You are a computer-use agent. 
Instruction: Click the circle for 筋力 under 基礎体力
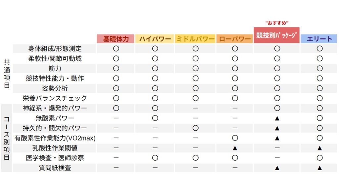[116, 69]
